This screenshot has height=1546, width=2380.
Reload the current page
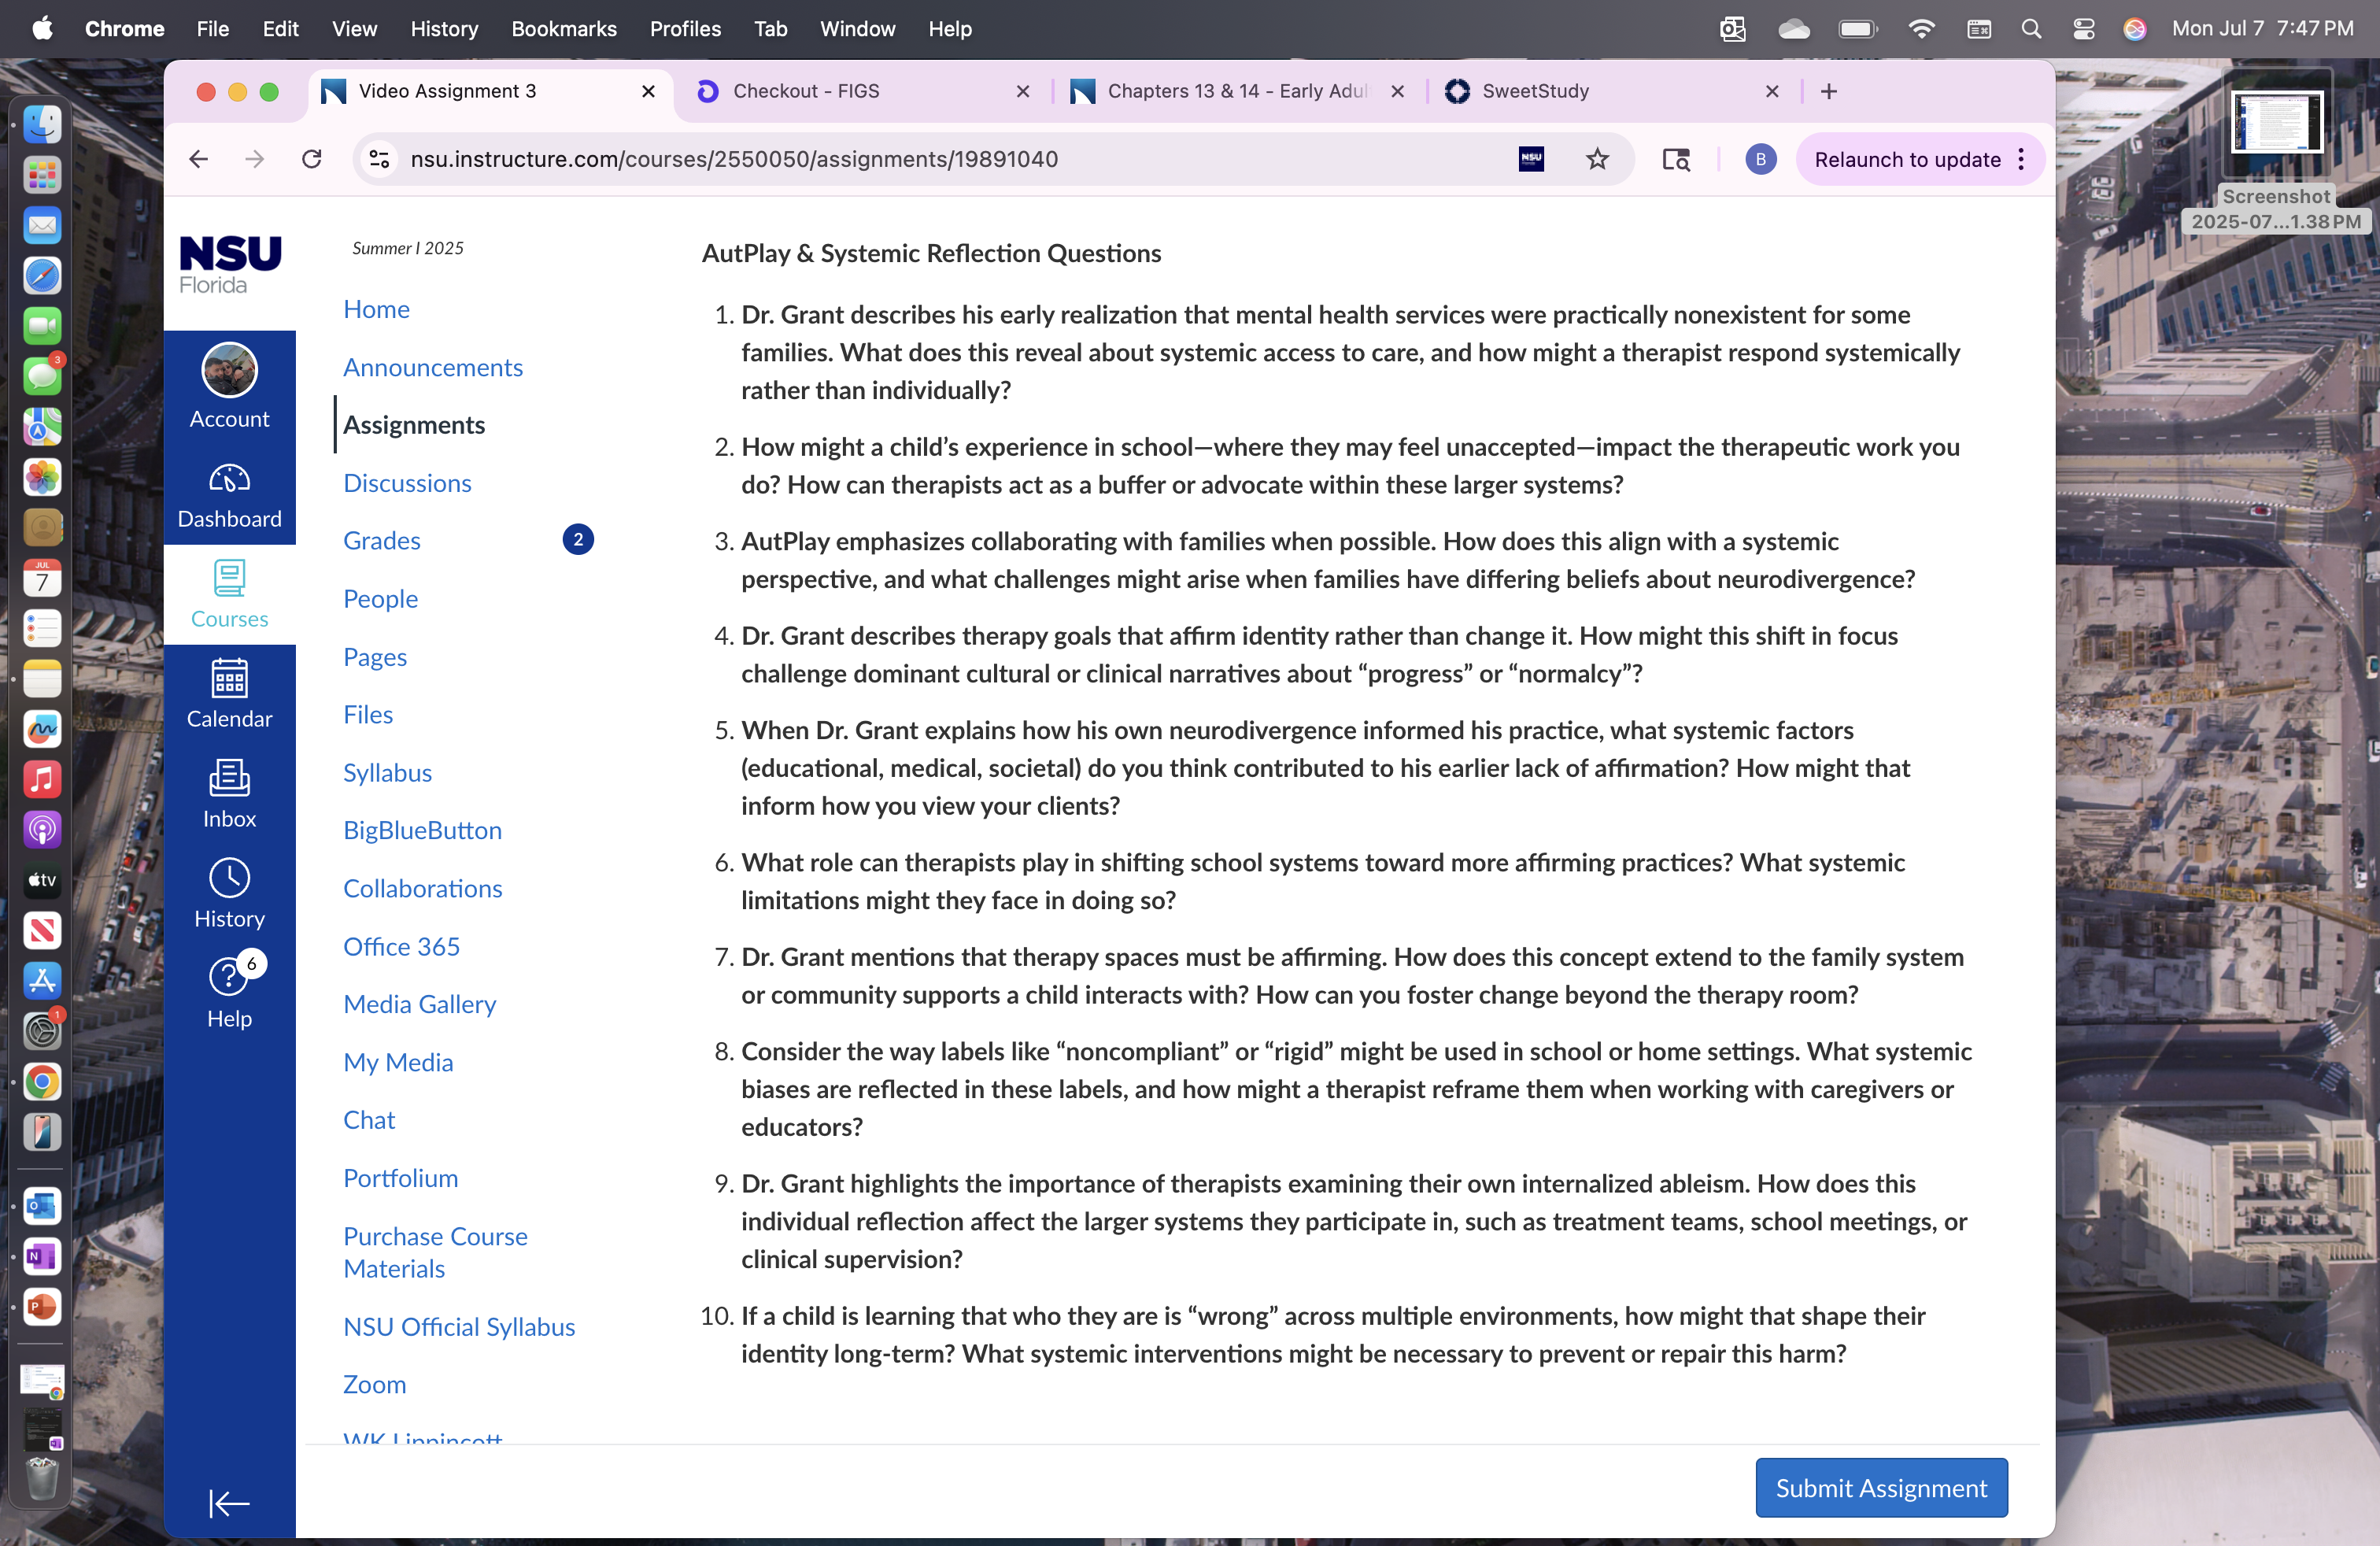point(312,159)
